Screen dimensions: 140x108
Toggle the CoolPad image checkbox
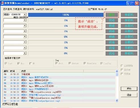[x=101, y=63]
